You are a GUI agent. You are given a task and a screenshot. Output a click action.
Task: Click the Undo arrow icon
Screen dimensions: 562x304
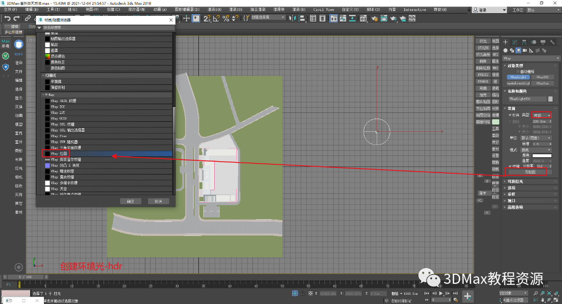click(7, 18)
